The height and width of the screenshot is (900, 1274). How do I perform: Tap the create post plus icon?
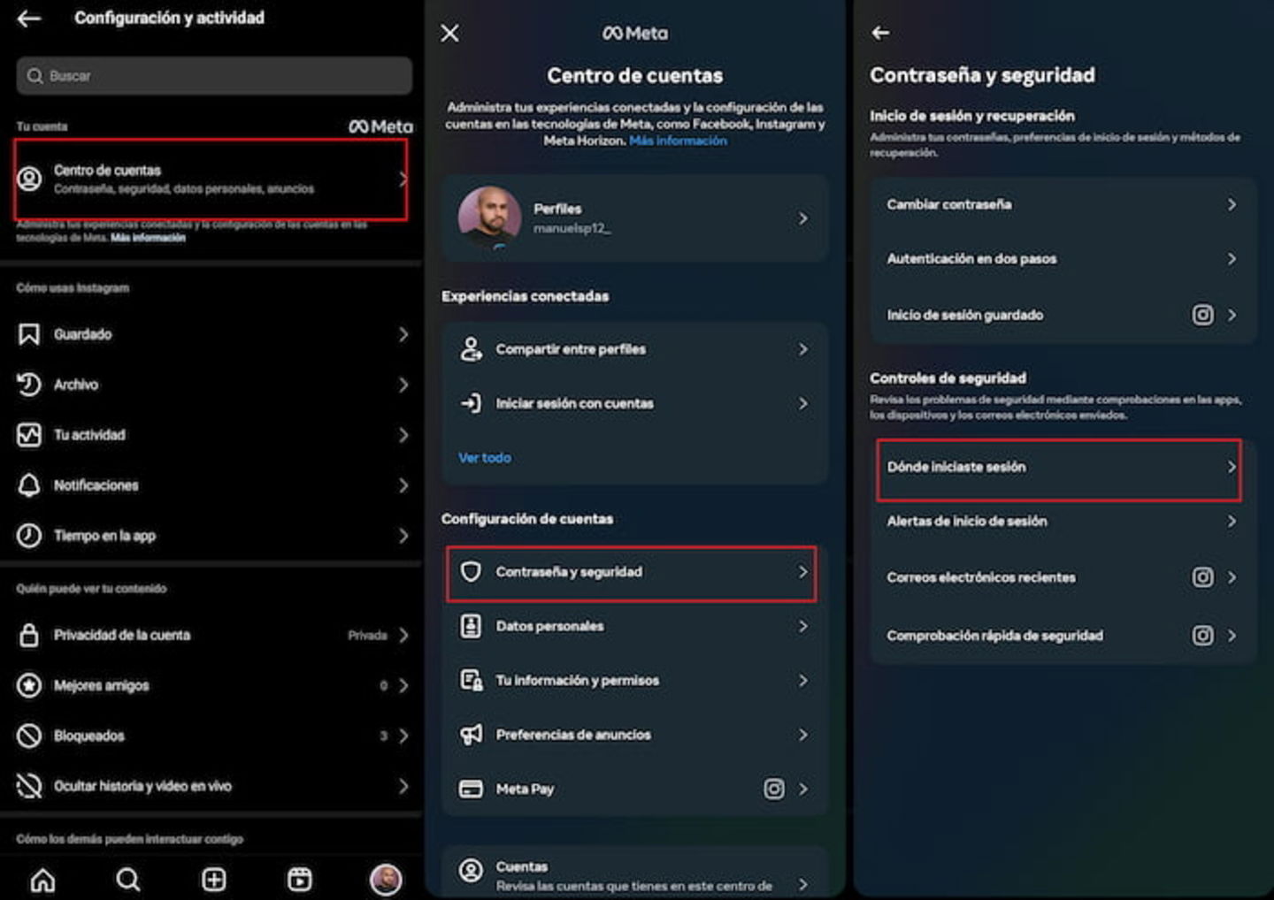click(214, 880)
